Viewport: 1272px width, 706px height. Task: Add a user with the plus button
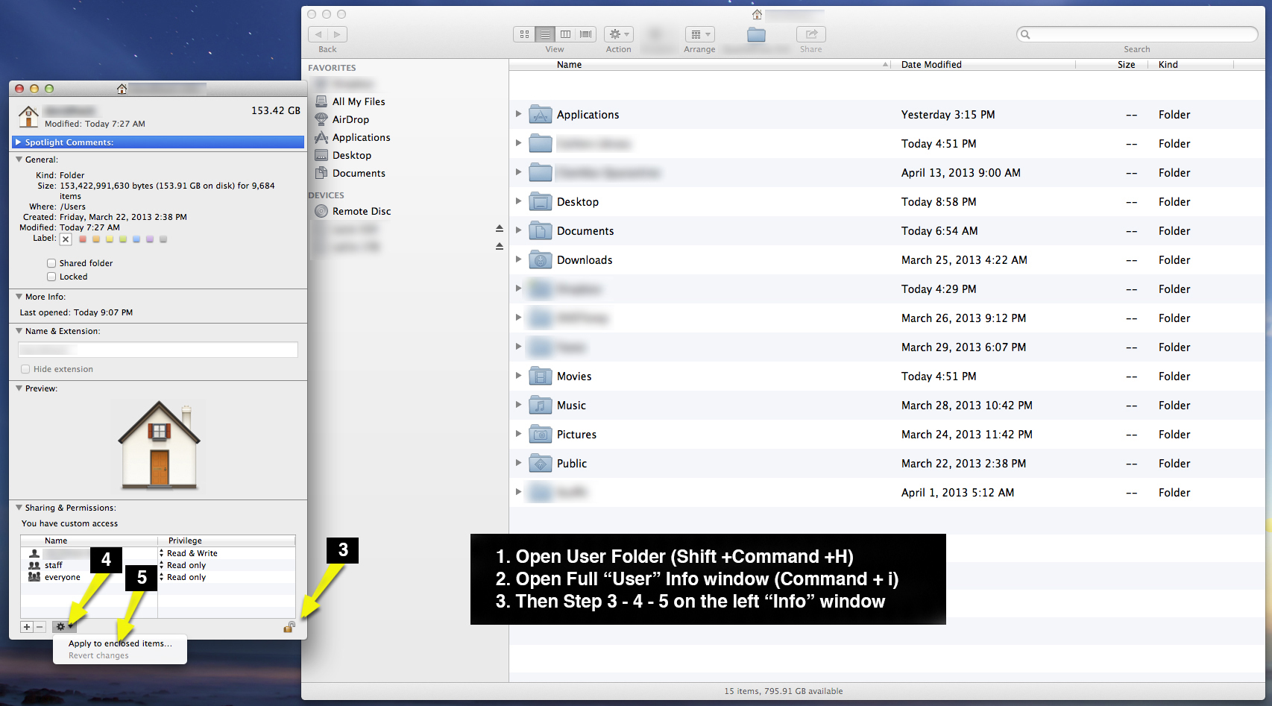pyautogui.click(x=27, y=627)
